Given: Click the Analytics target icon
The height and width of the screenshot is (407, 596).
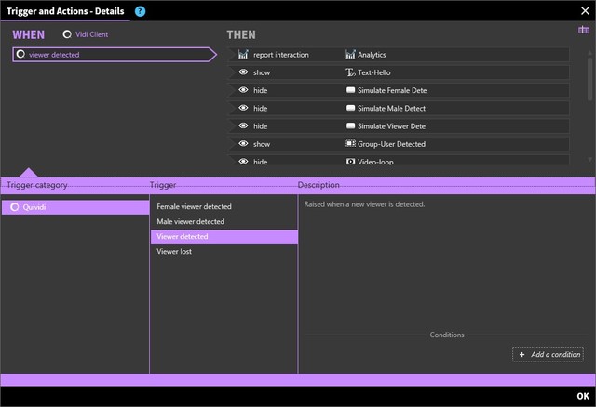Looking at the screenshot, I should pyautogui.click(x=350, y=55).
